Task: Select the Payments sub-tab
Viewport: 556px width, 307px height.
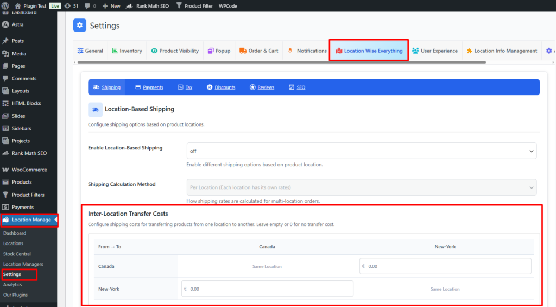Action: pyautogui.click(x=149, y=87)
